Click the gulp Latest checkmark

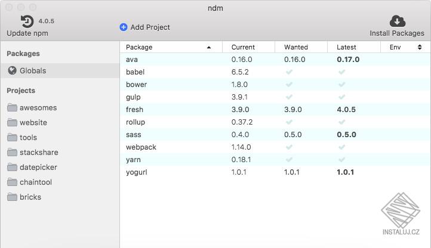coord(342,97)
